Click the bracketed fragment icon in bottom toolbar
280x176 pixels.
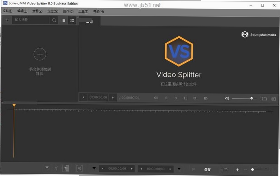click(x=79, y=168)
